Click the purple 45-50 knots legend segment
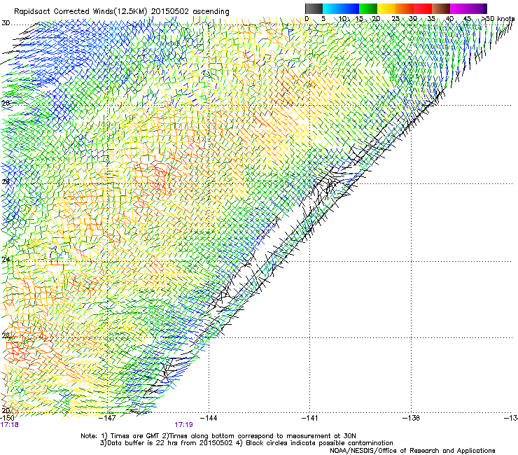Screen dimensions: 518x455 (x=477, y=8)
